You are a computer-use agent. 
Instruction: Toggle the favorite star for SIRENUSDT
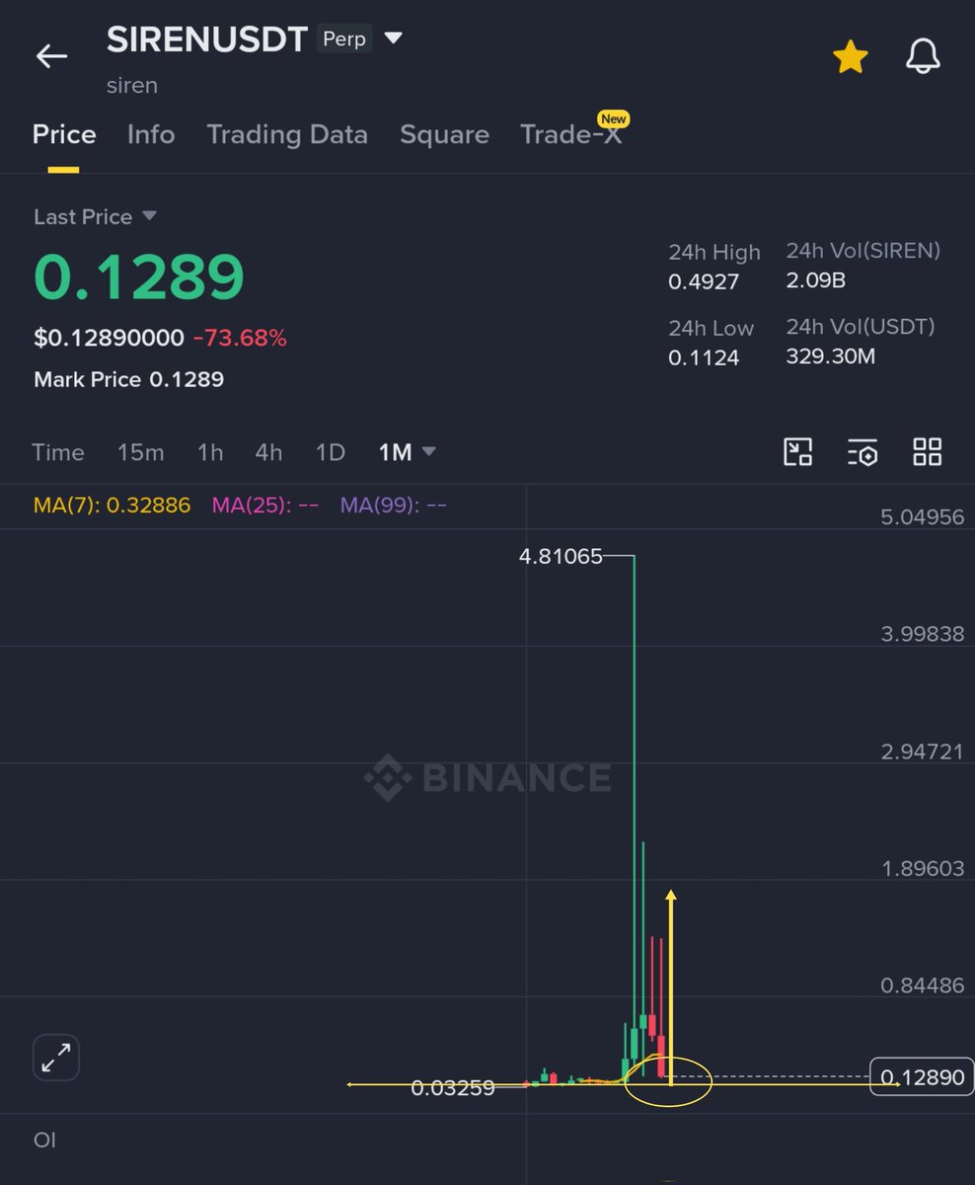[850, 57]
